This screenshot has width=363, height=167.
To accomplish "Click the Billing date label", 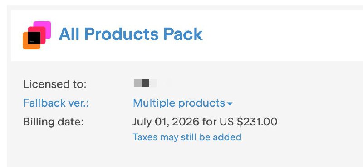I will [x=53, y=122].
